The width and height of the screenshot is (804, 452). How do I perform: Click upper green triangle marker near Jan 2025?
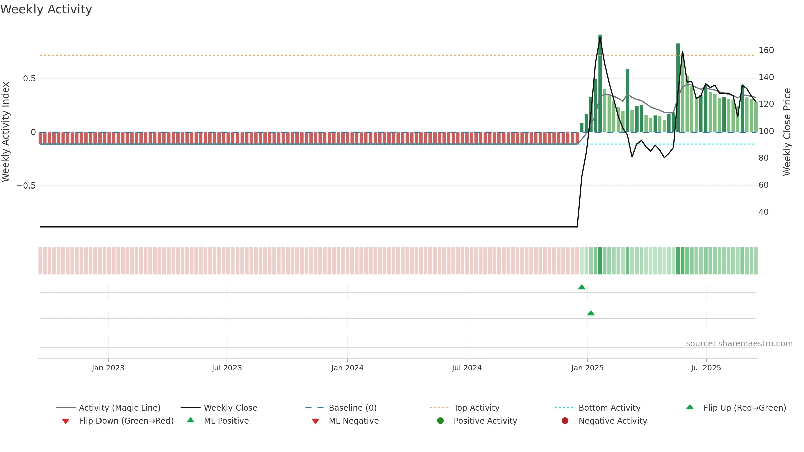(582, 287)
